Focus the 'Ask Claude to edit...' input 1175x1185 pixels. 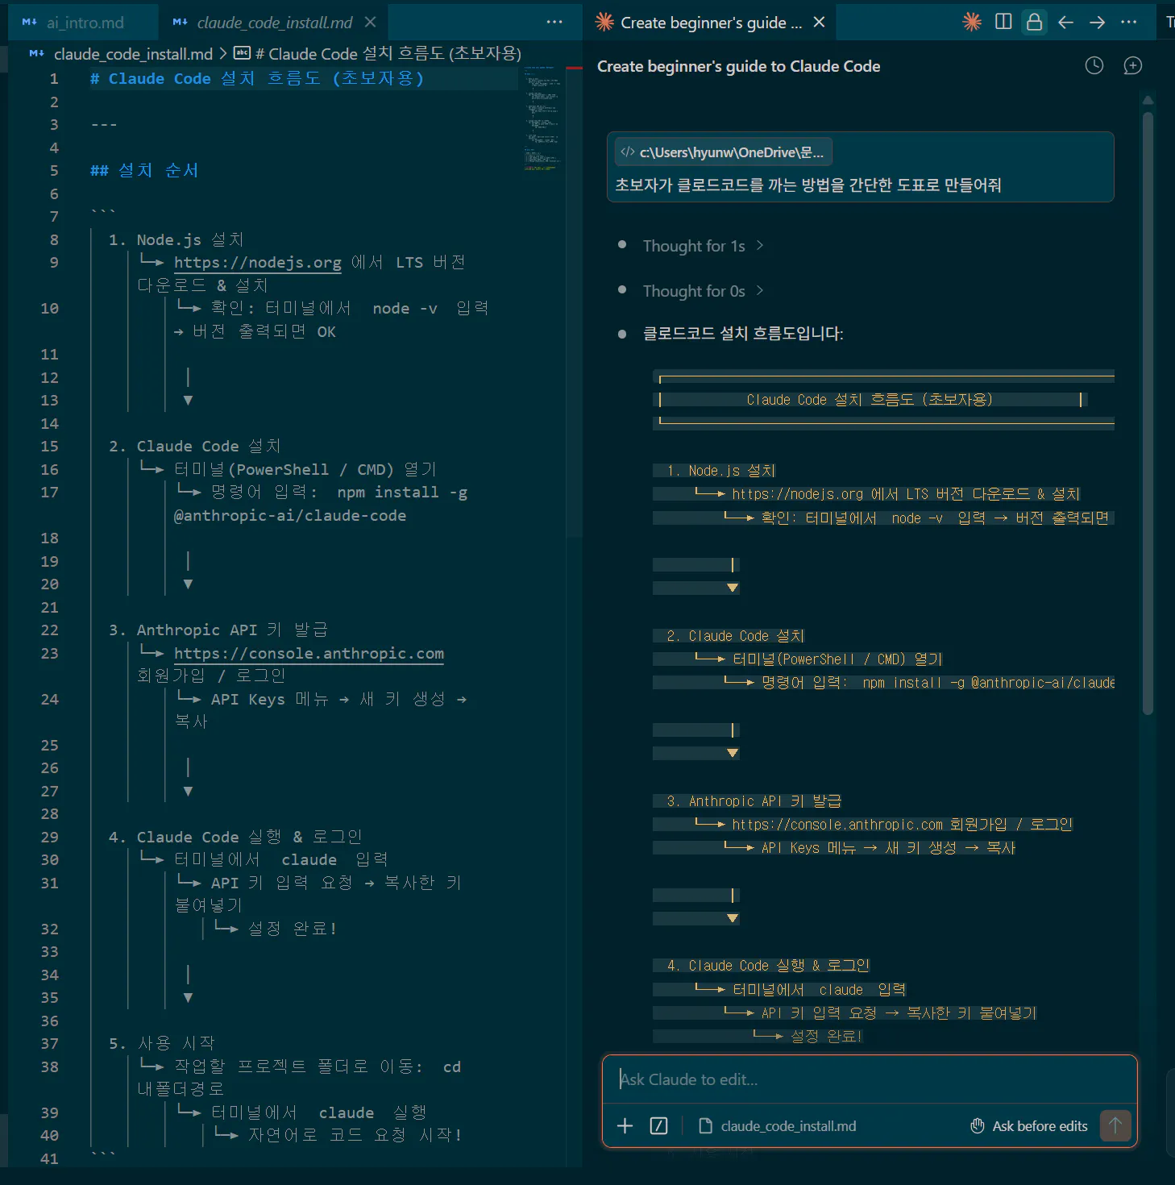pyautogui.click(x=869, y=1079)
